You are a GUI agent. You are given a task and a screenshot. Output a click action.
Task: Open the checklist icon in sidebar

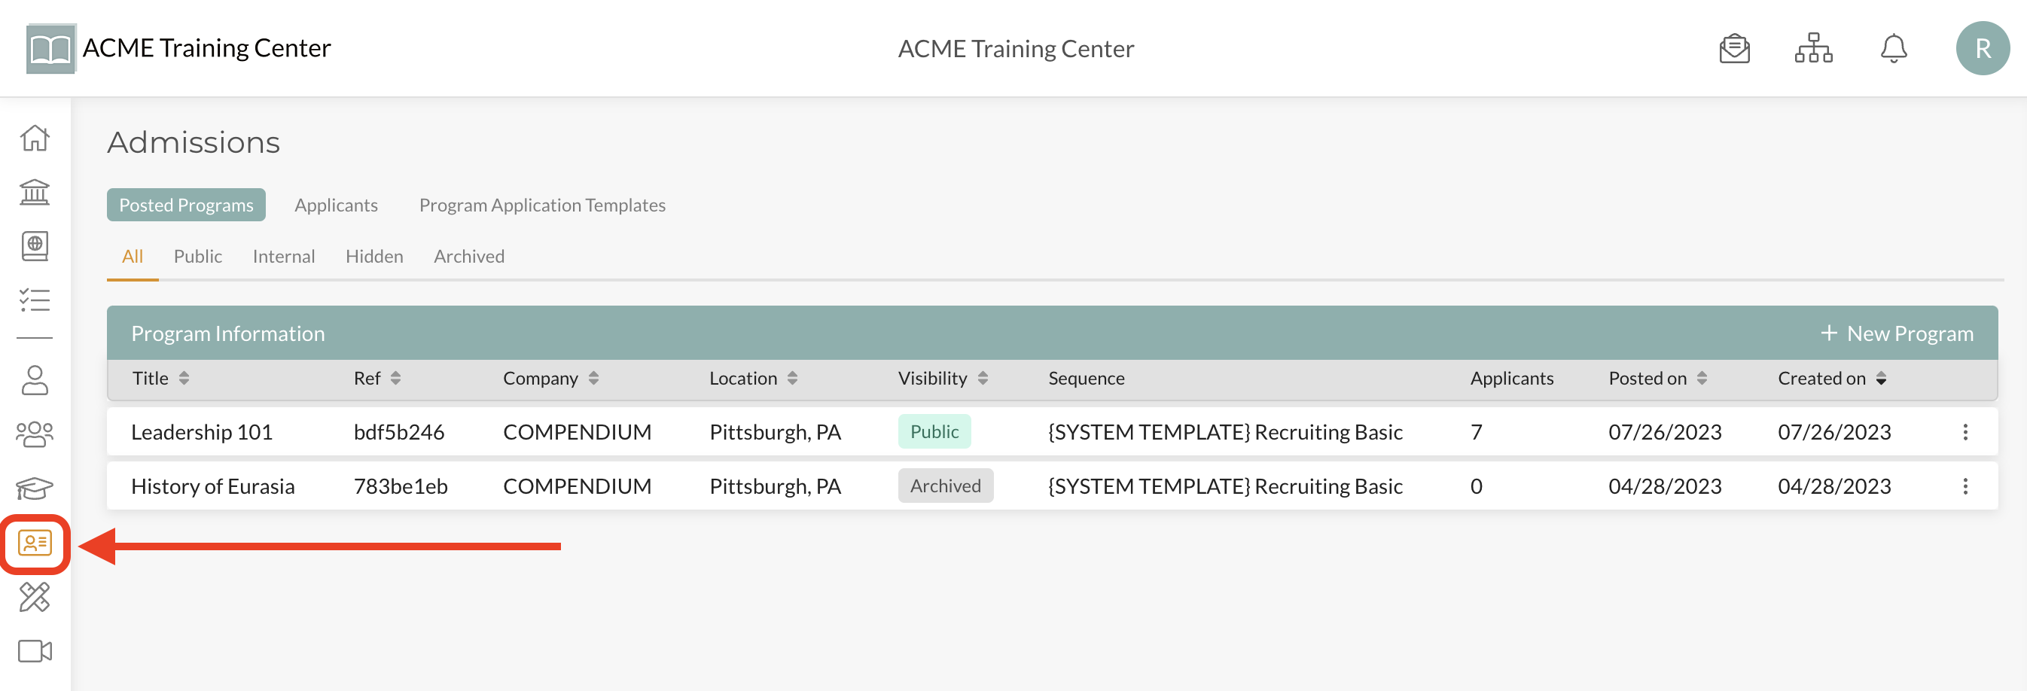(x=35, y=300)
